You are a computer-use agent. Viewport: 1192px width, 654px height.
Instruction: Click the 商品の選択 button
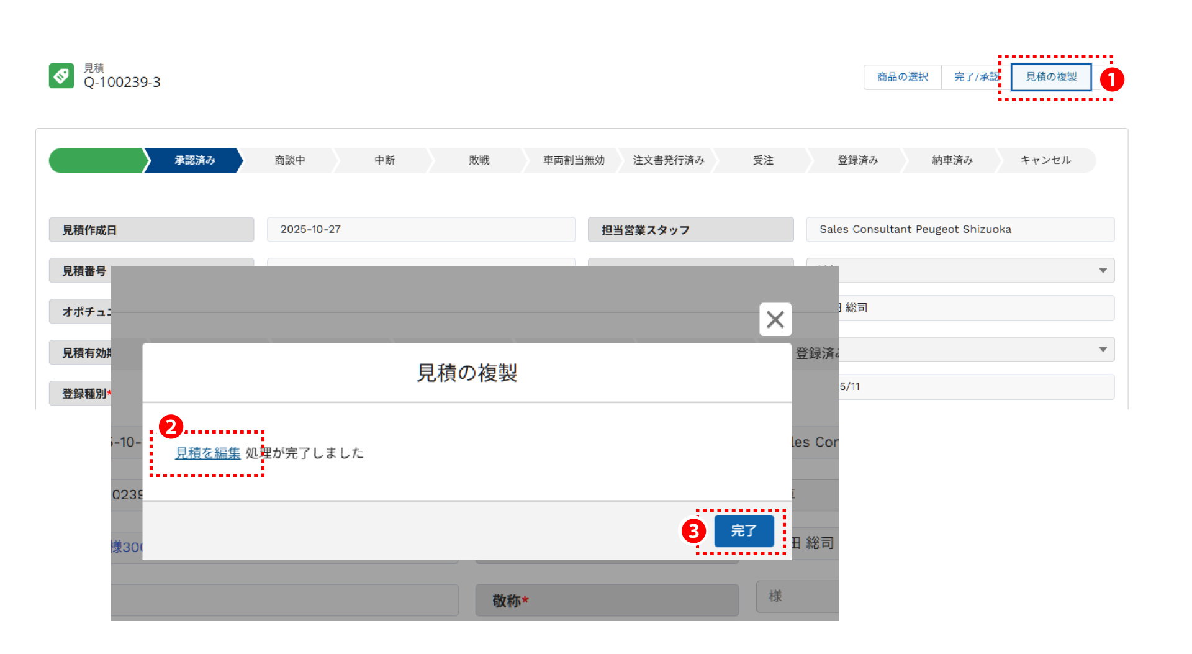902,77
